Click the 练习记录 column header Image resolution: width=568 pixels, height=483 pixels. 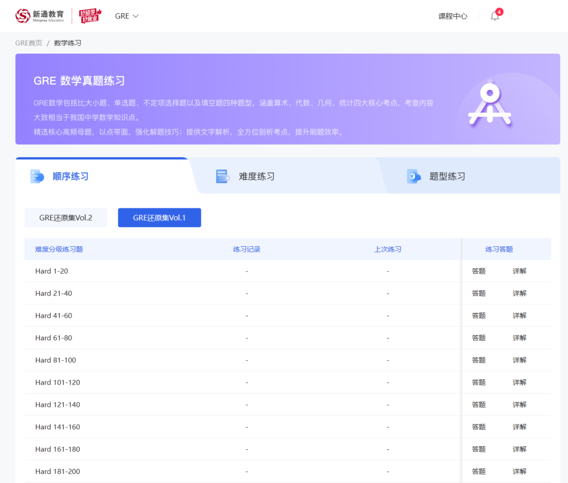pos(247,249)
